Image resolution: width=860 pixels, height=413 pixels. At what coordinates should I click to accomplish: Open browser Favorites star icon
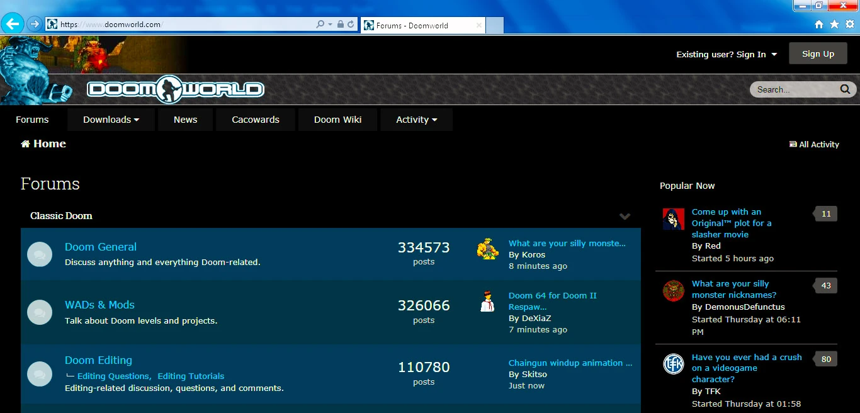[x=834, y=24]
